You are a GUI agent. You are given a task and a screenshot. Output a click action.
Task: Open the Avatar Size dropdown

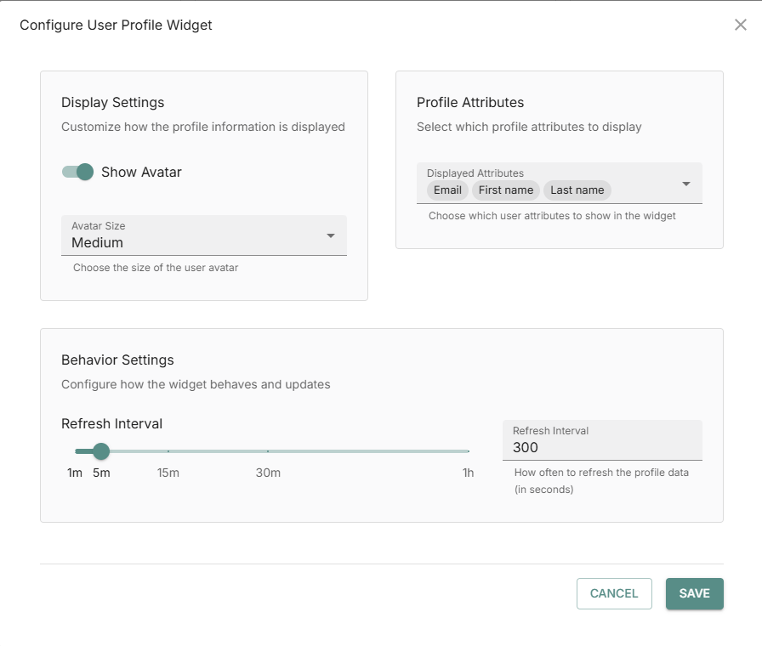tap(203, 235)
